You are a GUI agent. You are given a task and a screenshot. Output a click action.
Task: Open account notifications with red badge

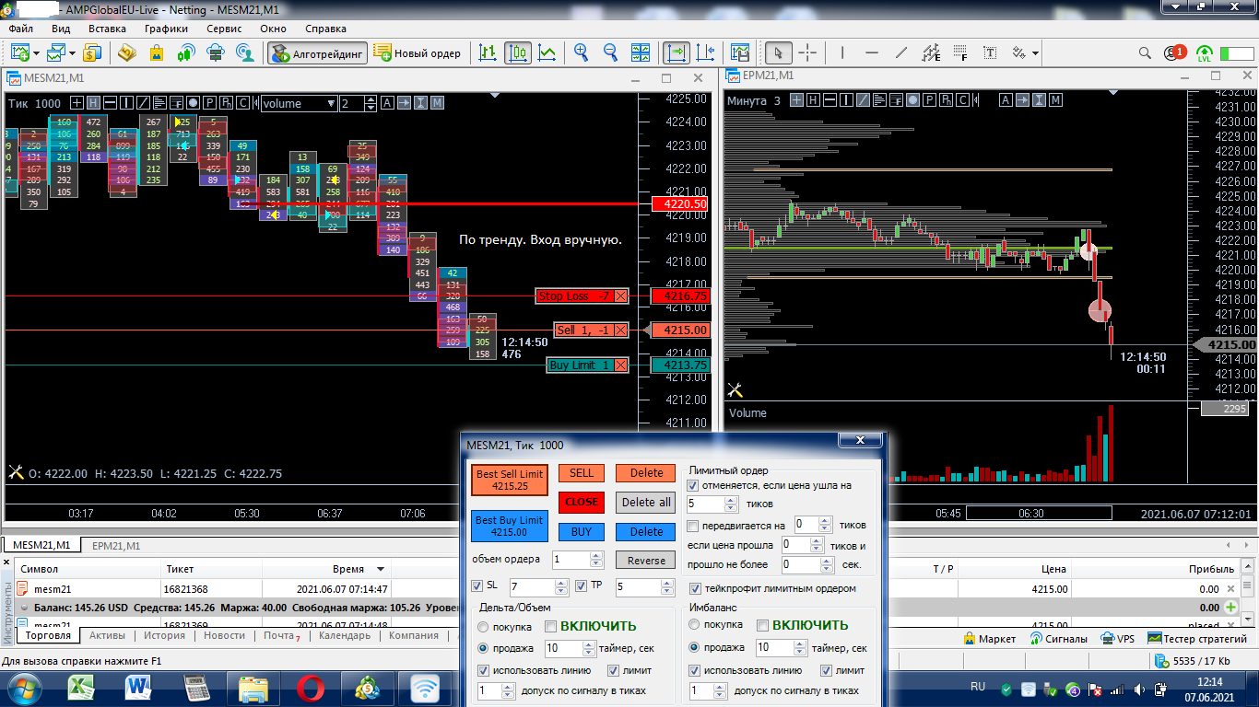(1174, 53)
